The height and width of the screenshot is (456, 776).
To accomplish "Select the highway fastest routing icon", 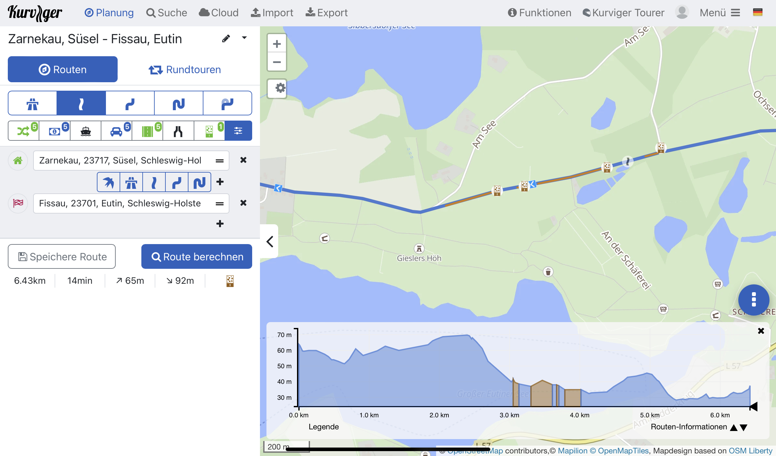I will click(x=32, y=103).
